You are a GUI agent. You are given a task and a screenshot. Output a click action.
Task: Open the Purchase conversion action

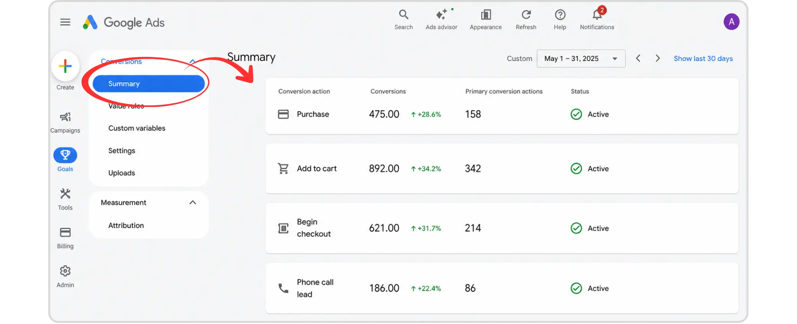tap(313, 114)
